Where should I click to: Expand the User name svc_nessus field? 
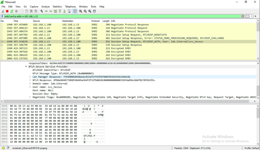30,87
